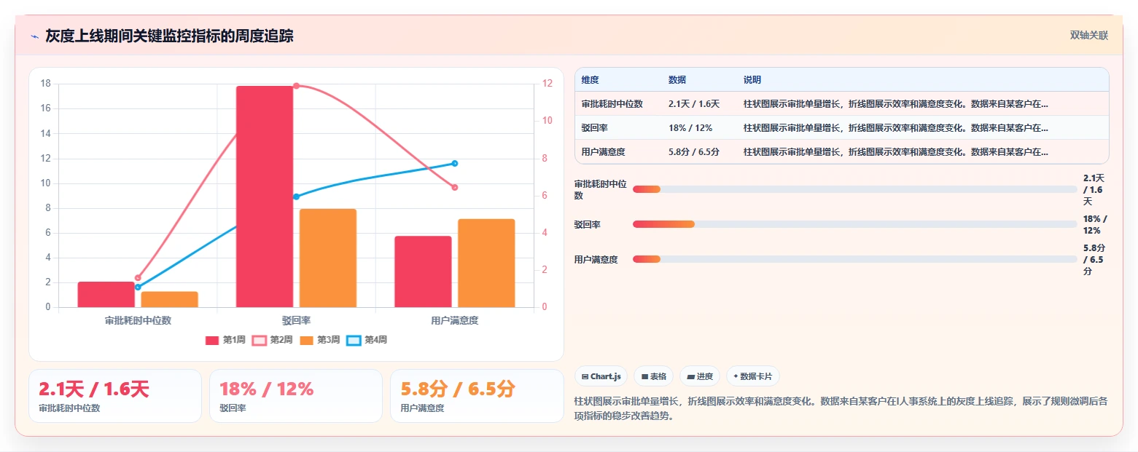Click the orange 用户满意度 bar in chart
Viewport: 1138px width, 452px height.
coord(486,263)
